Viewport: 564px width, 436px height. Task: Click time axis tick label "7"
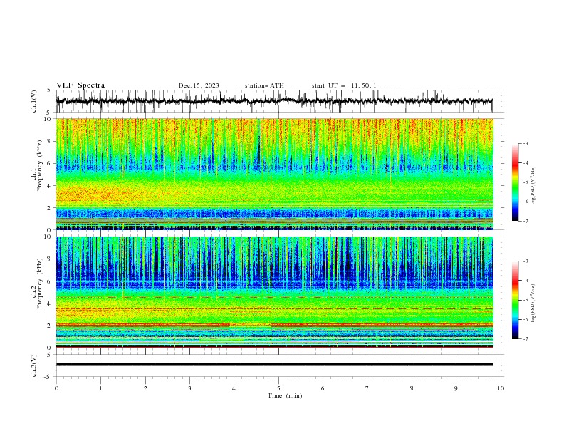pyautogui.click(x=367, y=388)
